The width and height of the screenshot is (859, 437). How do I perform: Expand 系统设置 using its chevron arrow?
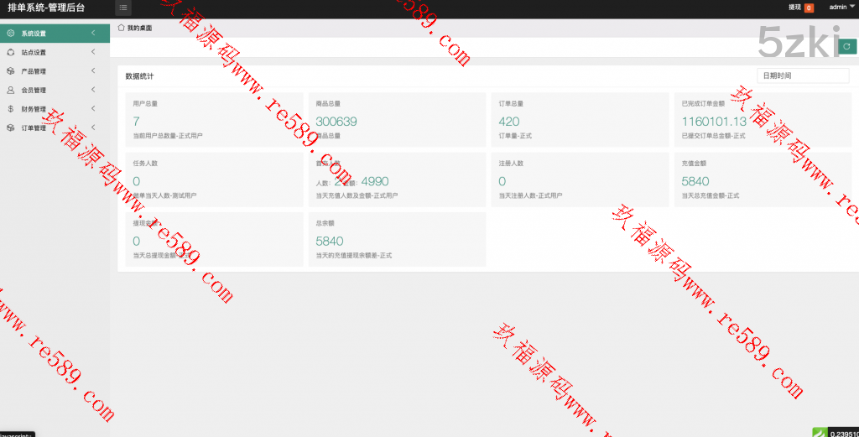point(93,34)
